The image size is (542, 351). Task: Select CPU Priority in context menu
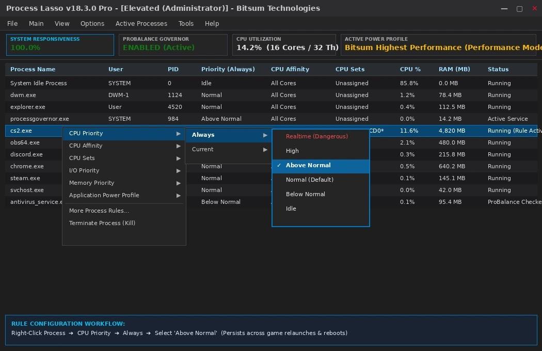[124, 134]
